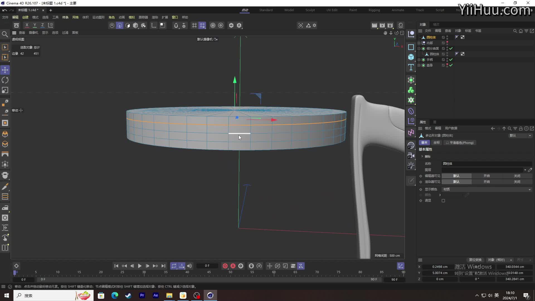Add a Light object icon
Image resolution: width=535 pixels, height=301 pixels.
pyautogui.click(x=411, y=166)
